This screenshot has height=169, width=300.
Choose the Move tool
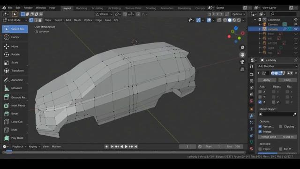(x=15, y=46)
